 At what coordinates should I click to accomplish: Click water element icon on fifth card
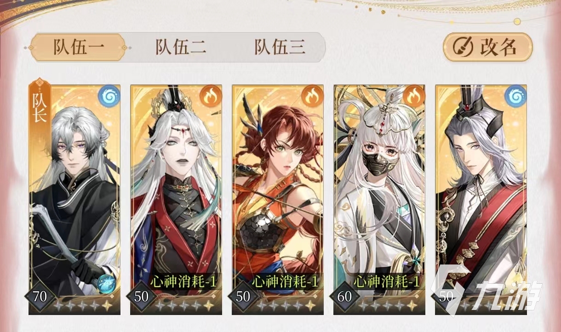click(516, 96)
